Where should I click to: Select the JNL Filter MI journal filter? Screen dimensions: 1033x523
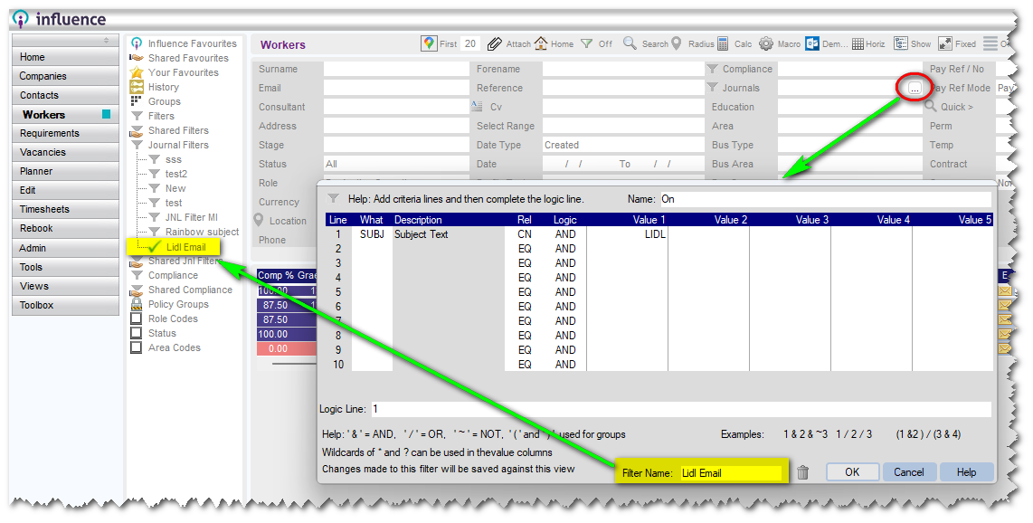coord(191,217)
